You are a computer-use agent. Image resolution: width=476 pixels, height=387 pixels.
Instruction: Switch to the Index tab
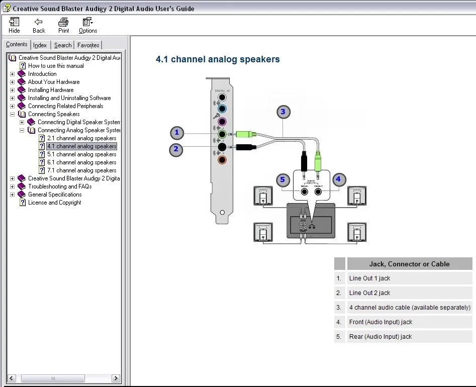(40, 45)
